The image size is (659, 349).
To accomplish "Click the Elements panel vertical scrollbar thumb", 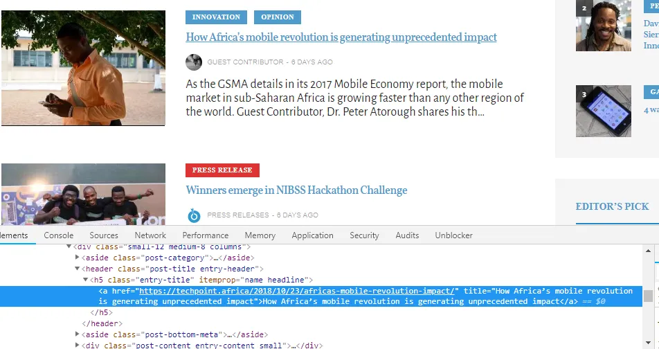I will coord(648,296).
